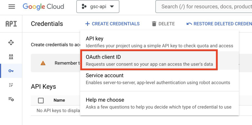Click the orange warning triangle icon
This screenshot has height=125, width=252.
[x=43, y=63]
